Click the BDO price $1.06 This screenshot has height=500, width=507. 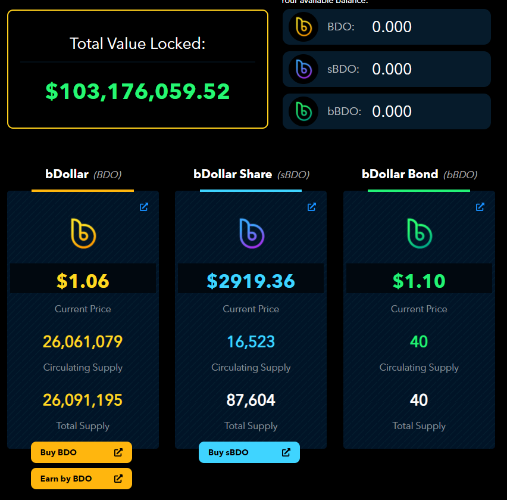pos(83,281)
